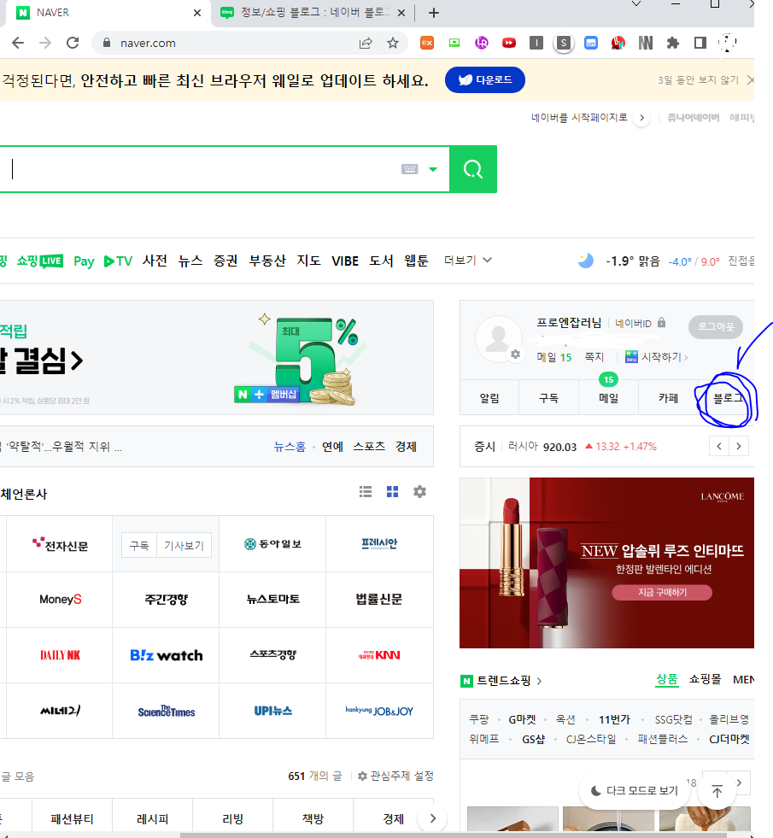
Task: Click 3일 동안 보지 않기 link
Action: [698, 80]
